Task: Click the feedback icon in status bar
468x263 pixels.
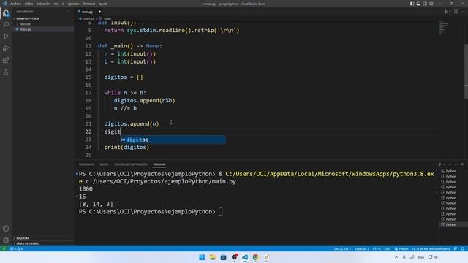Action: click(456, 248)
